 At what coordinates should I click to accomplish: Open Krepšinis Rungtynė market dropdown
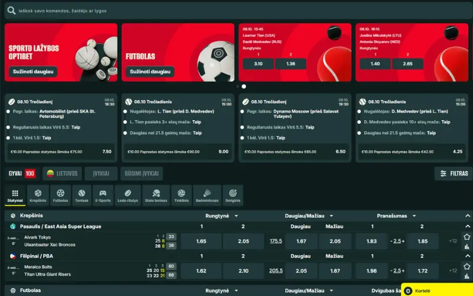pyautogui.click(x=222, y=216)
